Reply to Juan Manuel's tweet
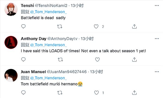163x98 pixels. coord(23,93)
